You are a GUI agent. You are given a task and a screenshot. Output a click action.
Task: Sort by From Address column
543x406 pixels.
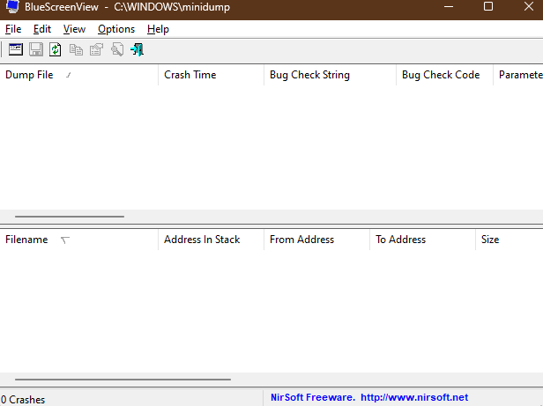tap(316, 240)
